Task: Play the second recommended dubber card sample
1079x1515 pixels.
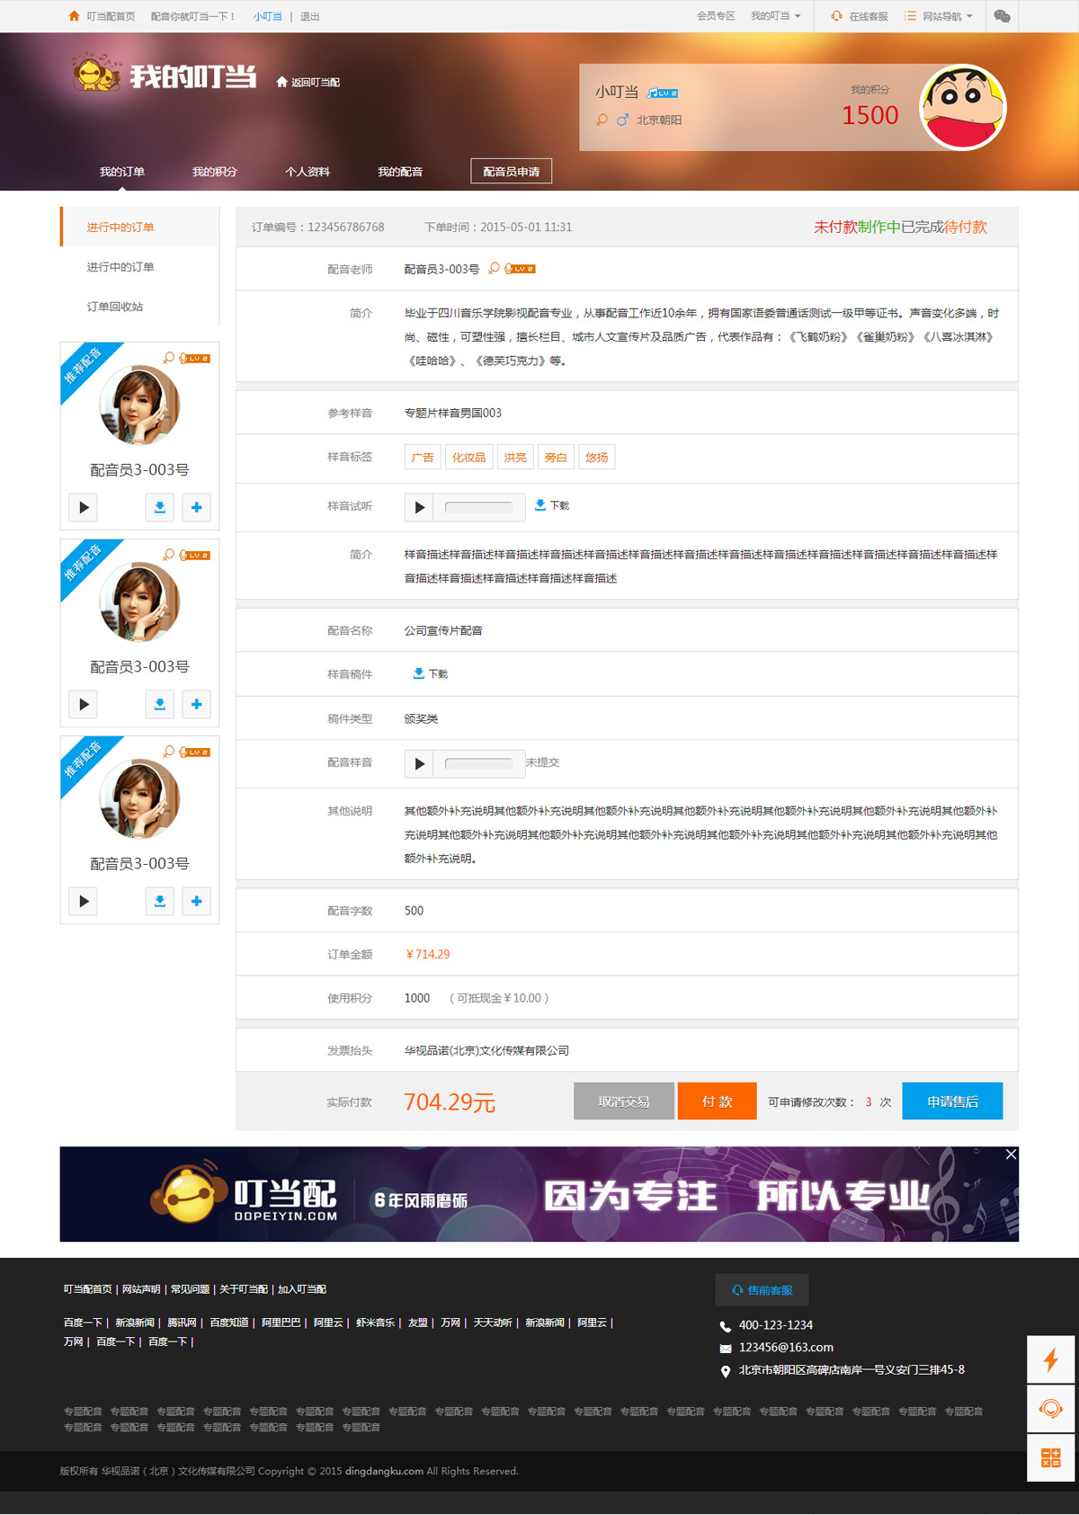Action: pos(84,704)
